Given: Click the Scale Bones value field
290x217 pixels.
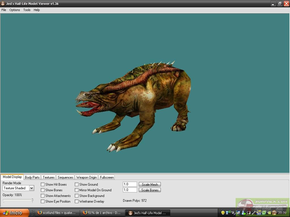Looking at the screenshot, I should [x=130, y=190].
